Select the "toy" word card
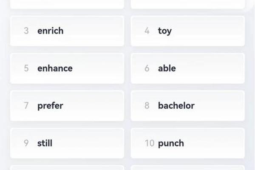Viewport: 255px width, 170px height. coord(188,31)
